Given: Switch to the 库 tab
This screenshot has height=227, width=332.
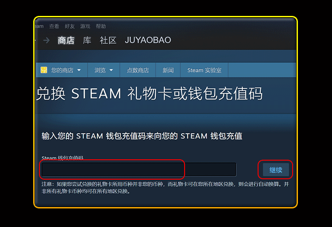Looking at the screenshot, I should [x=87, y=40].
